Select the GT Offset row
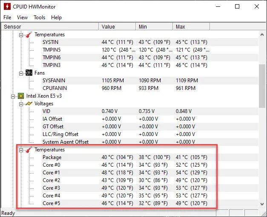Viewport: 267px width, 217px height. point(150,127)
